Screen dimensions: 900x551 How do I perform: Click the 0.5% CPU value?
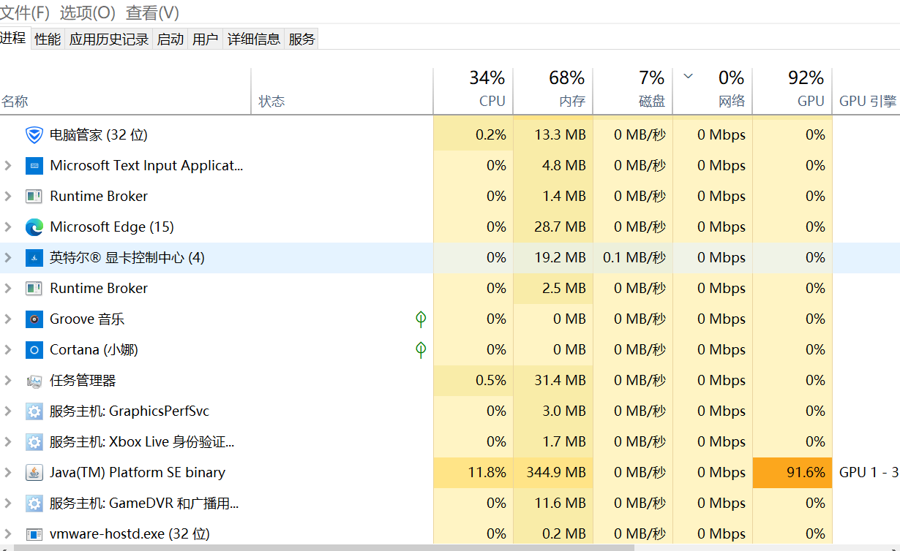490,381
